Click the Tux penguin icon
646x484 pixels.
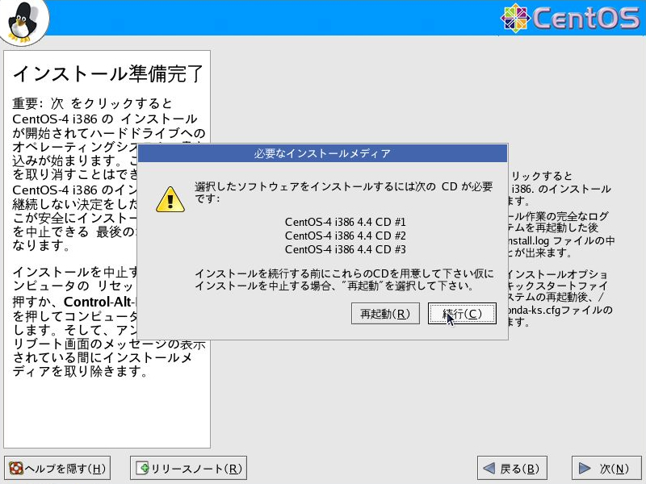[x=23, y=22]
